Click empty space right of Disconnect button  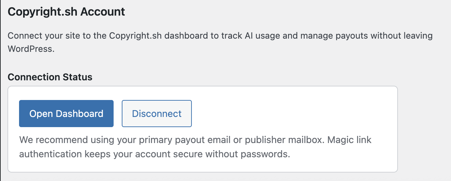point(289,114)
